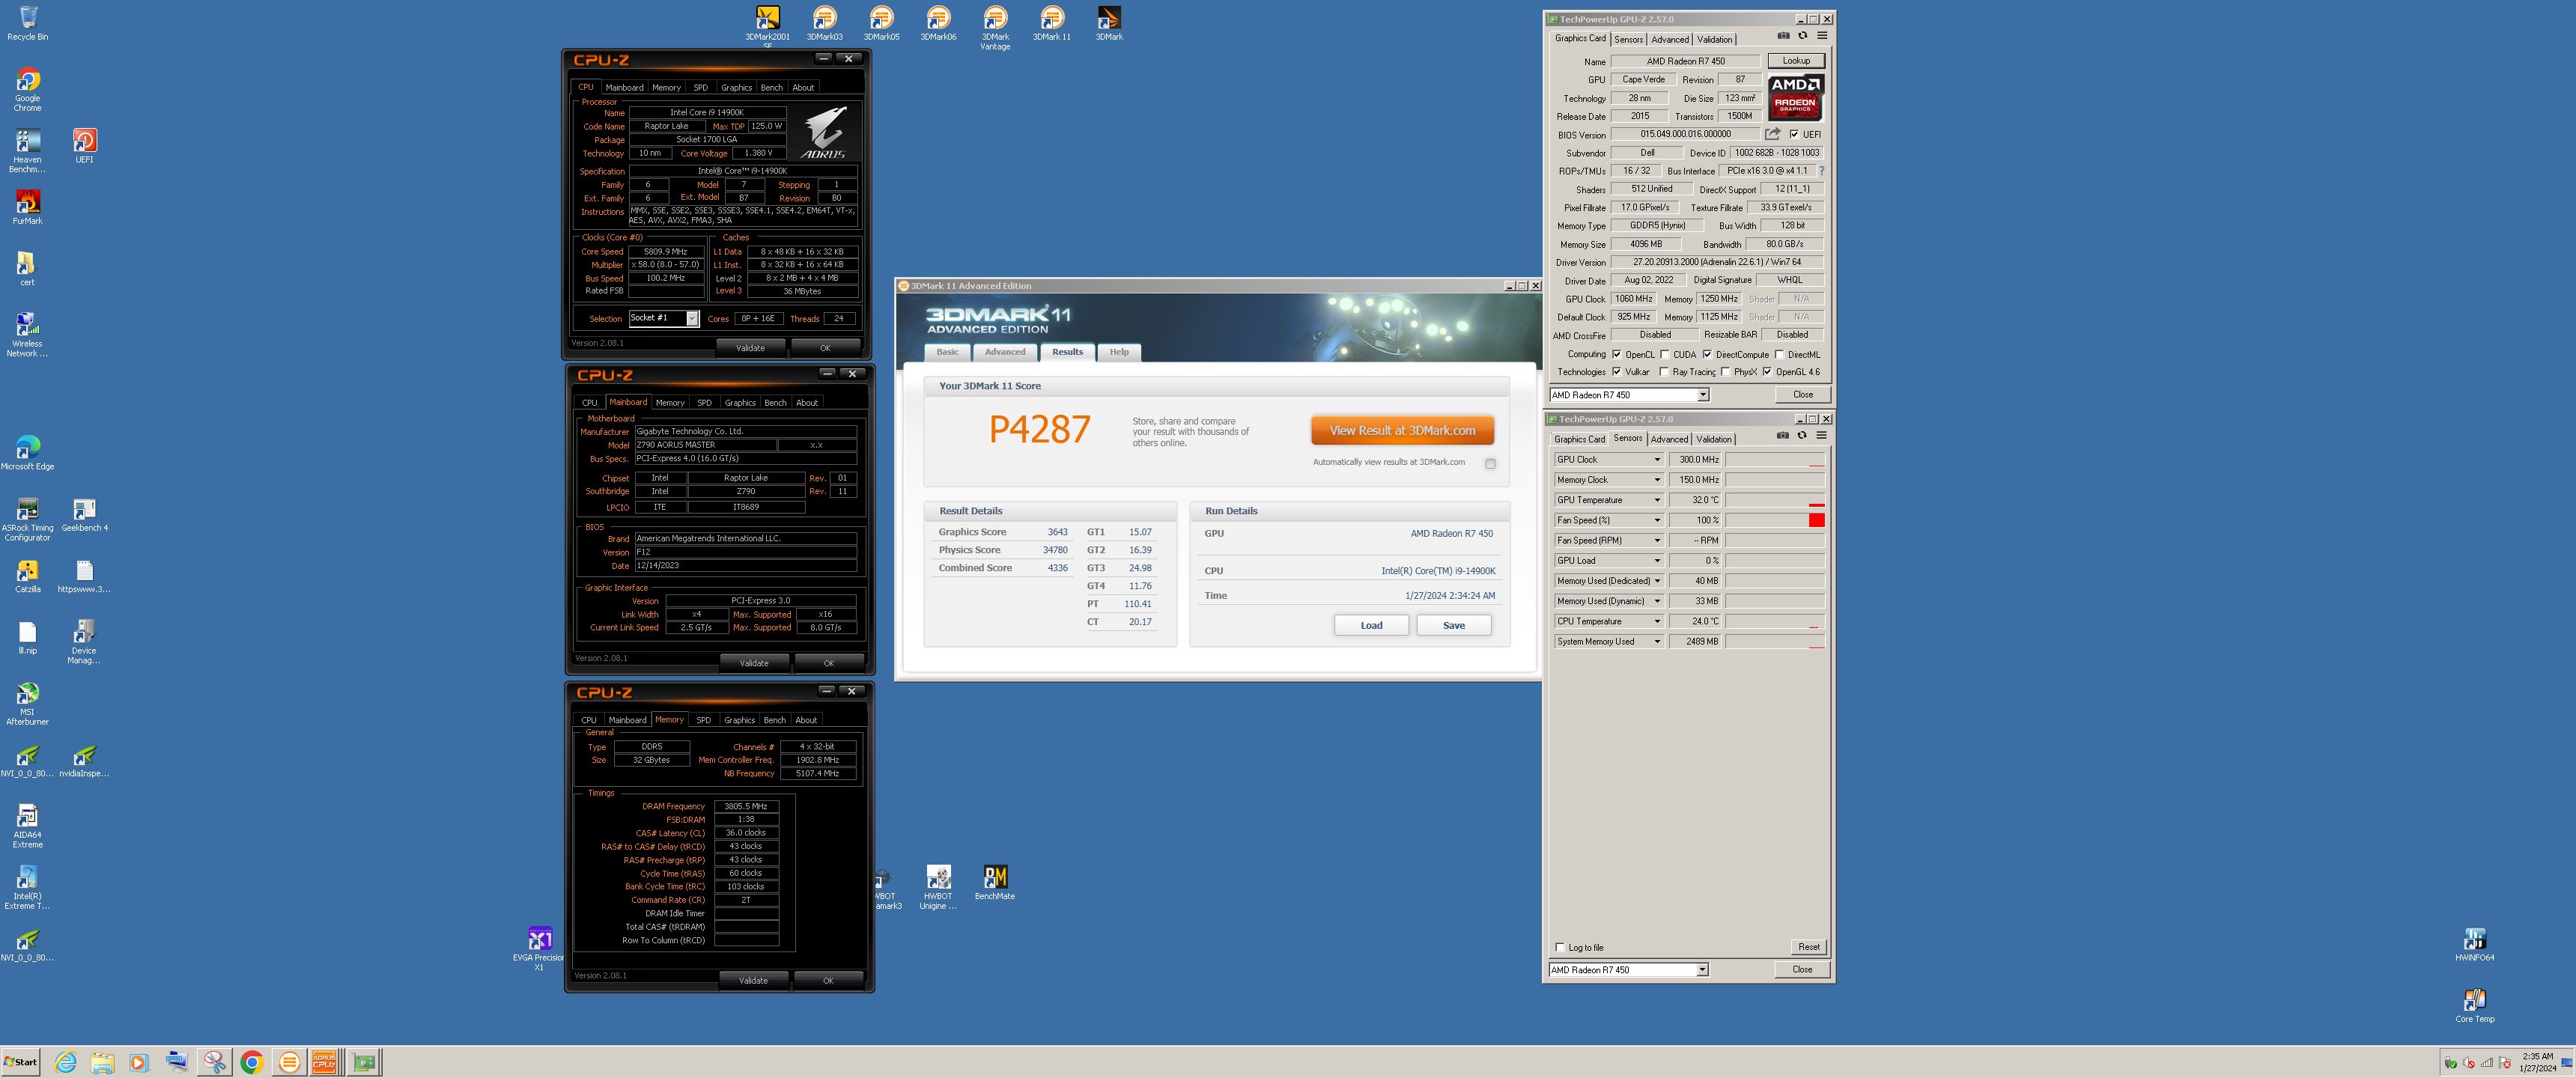Open 3DMark 11 desktop shortcut
Viewport: 2576px width, 1078px height.
point(1052,24)
